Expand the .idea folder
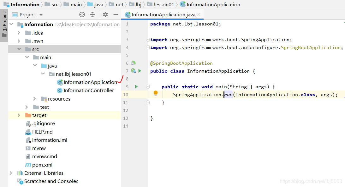345x187 pixels. click(x=19, y=33)
